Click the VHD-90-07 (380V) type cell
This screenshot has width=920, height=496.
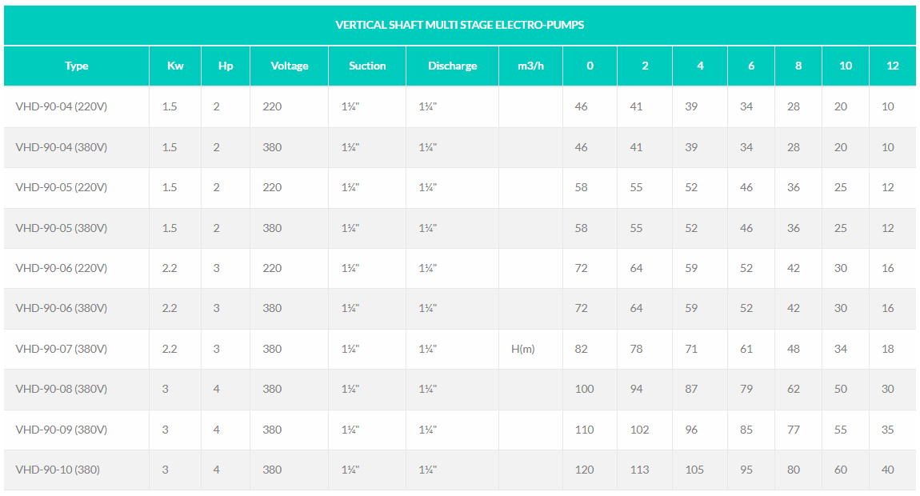click(62, 350)
